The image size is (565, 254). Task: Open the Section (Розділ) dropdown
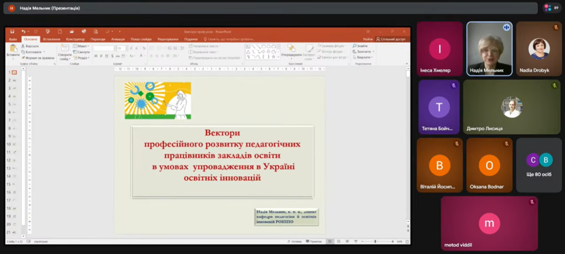(82, 58)
